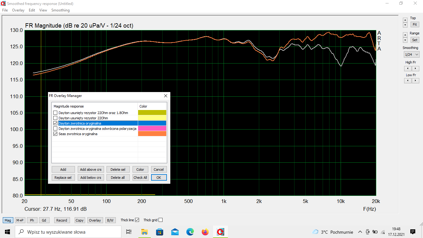423x238 pixels.
Task: Select the Ph phase view button
Action: [x=32, y=220]
